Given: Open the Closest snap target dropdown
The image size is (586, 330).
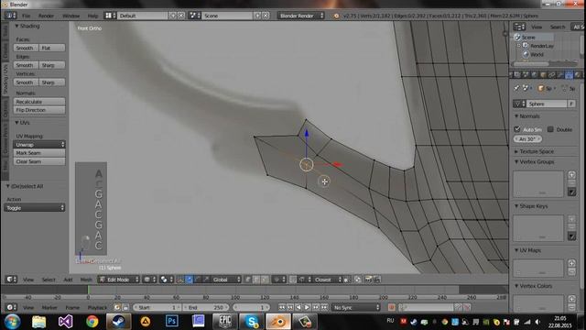Looking at the screenshot, I should [328, 280].
